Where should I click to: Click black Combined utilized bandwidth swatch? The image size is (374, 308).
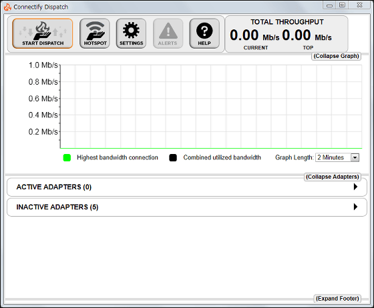(x=173, y=157)
